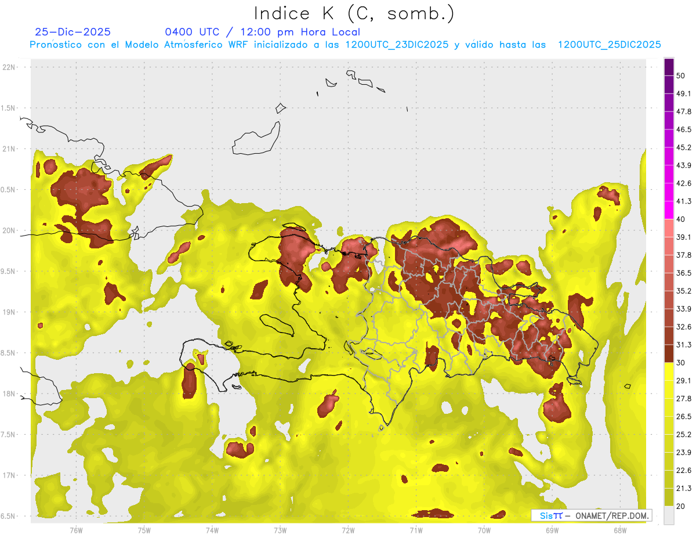696x538 pixels.
Task: Click the "20N" latitude label
Action: [9, 230]
